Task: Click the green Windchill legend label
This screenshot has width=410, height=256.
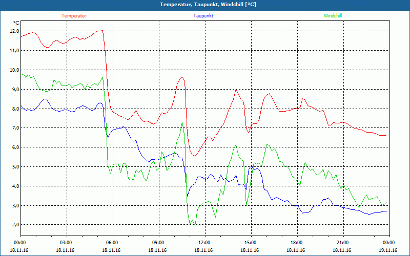Action: tap(333, 16)
